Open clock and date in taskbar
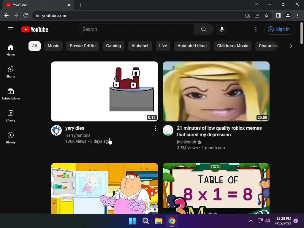Screen dimensions: 304x228 tap(283, 221)
